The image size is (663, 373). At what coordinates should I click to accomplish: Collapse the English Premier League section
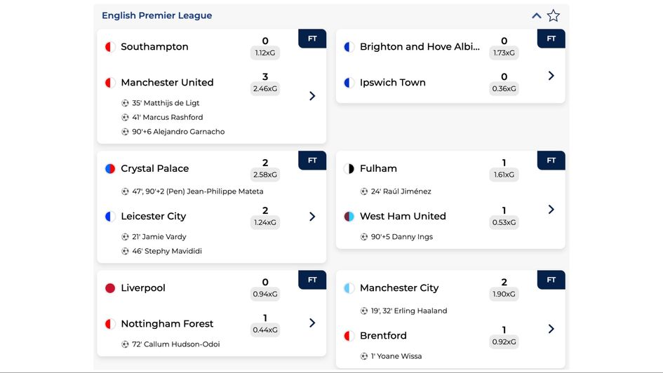[x=537, y=15]
